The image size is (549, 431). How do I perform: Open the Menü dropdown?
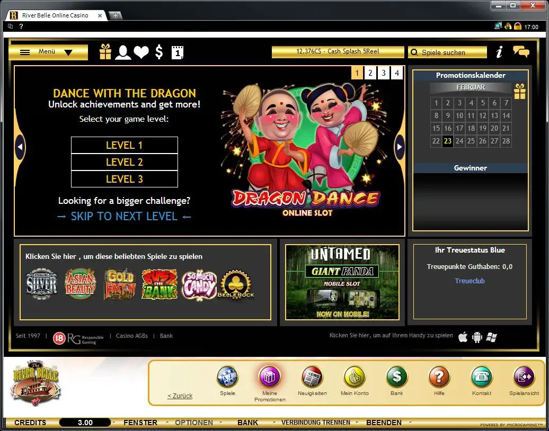(48, 52)
